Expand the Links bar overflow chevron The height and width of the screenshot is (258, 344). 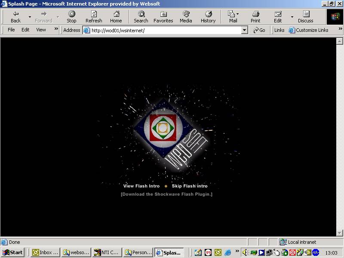click(x=340, y=29)
